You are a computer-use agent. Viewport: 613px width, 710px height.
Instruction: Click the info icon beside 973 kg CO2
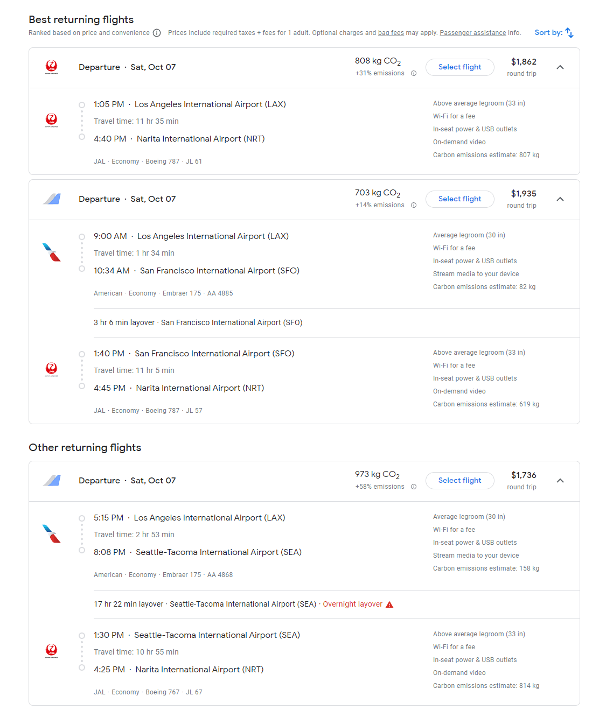pos(414,486)
